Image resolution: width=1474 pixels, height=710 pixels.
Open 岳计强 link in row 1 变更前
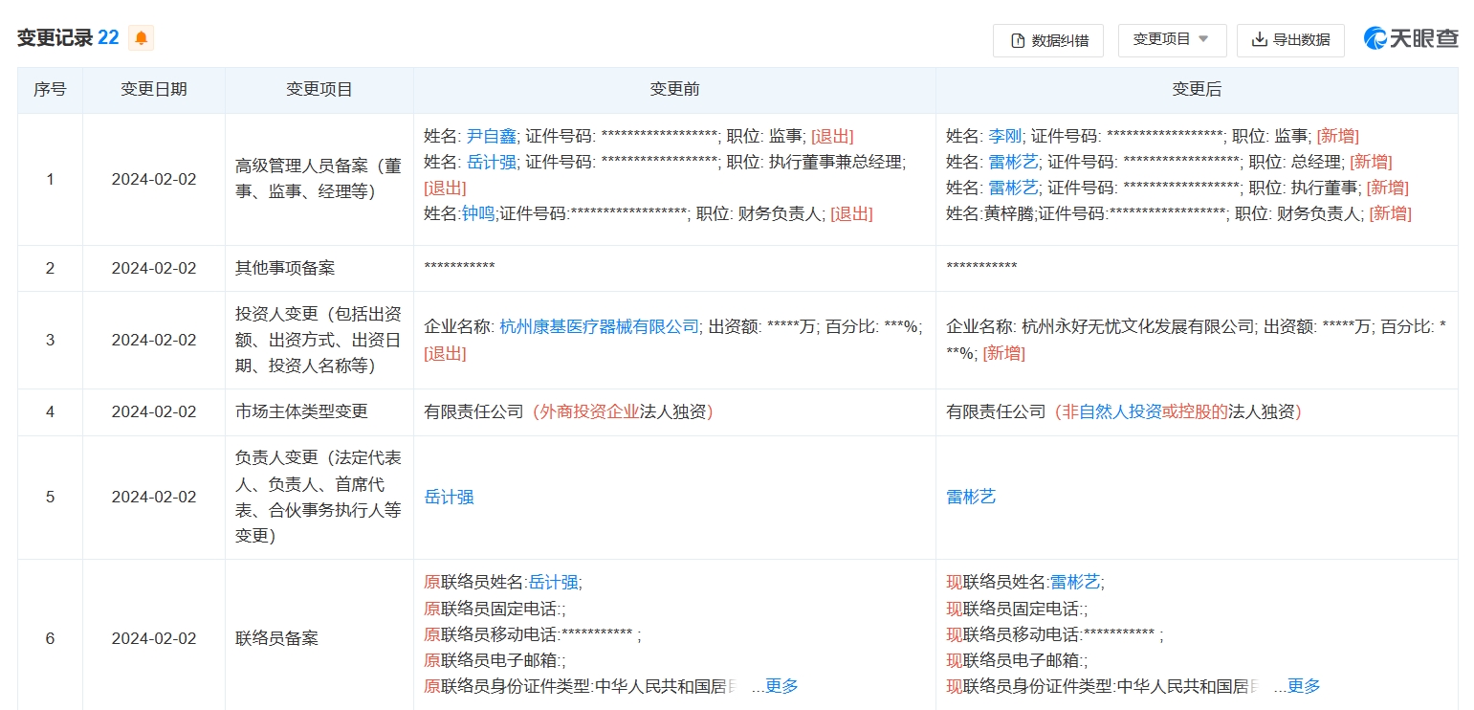491,162
